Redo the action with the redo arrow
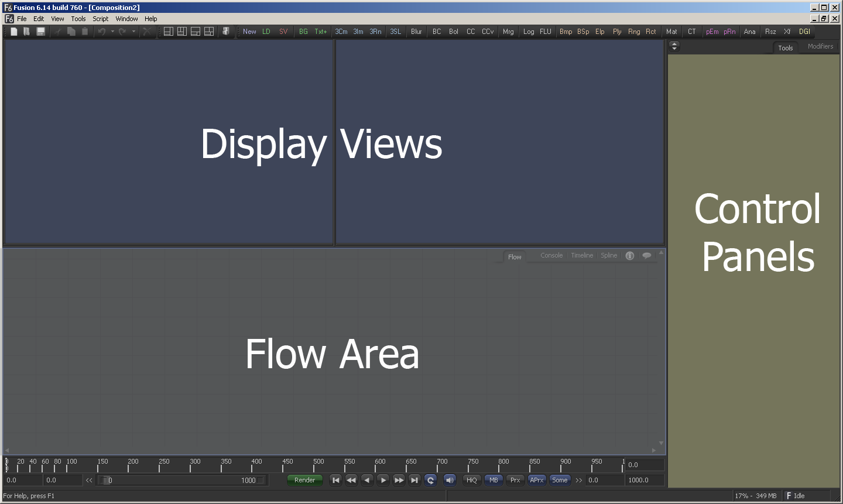 122,32
